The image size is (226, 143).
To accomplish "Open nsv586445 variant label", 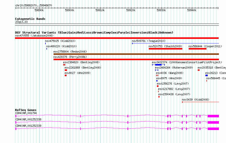I will pyautogui.click(x=216, y=78).
